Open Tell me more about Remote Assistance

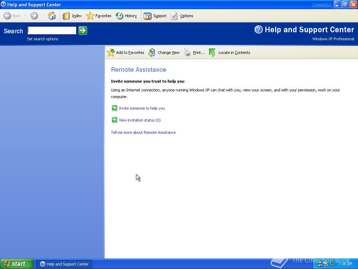coord(143,132)
